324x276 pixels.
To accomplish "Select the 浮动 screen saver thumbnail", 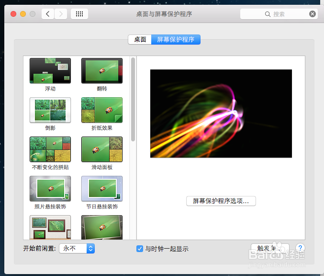I will point(50,71).
